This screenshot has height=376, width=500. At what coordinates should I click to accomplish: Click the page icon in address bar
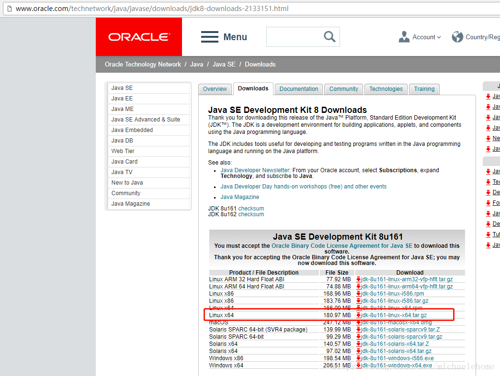tap(10, 9)
